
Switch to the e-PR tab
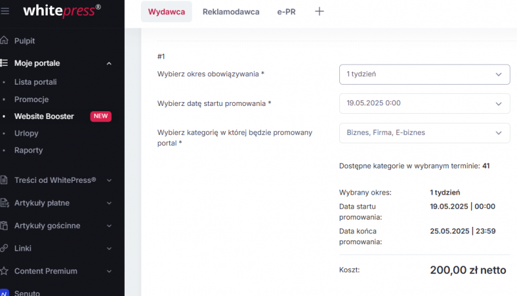click(x=286, y=12)
